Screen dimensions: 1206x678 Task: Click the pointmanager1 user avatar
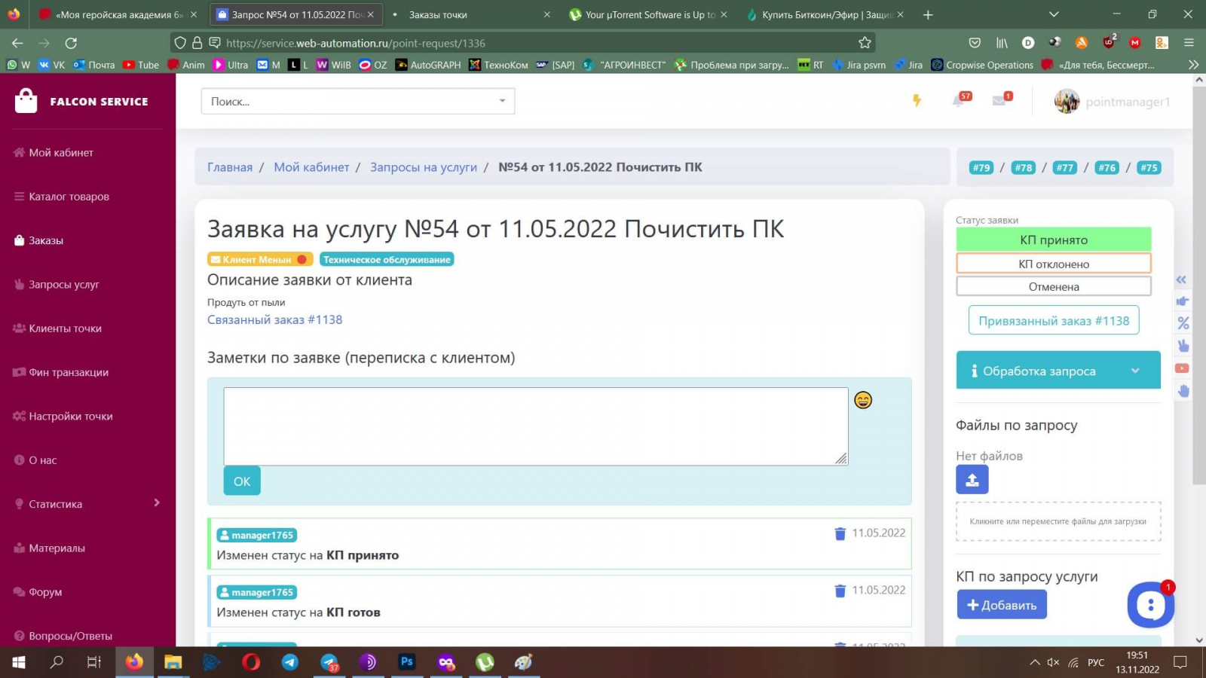pos(1067,101)
